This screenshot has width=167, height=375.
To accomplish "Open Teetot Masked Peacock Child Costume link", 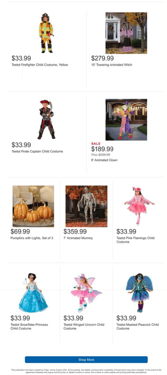I will pos(138,327).
